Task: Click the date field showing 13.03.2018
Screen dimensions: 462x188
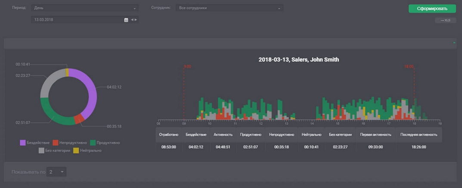Action: pos(78,20)
